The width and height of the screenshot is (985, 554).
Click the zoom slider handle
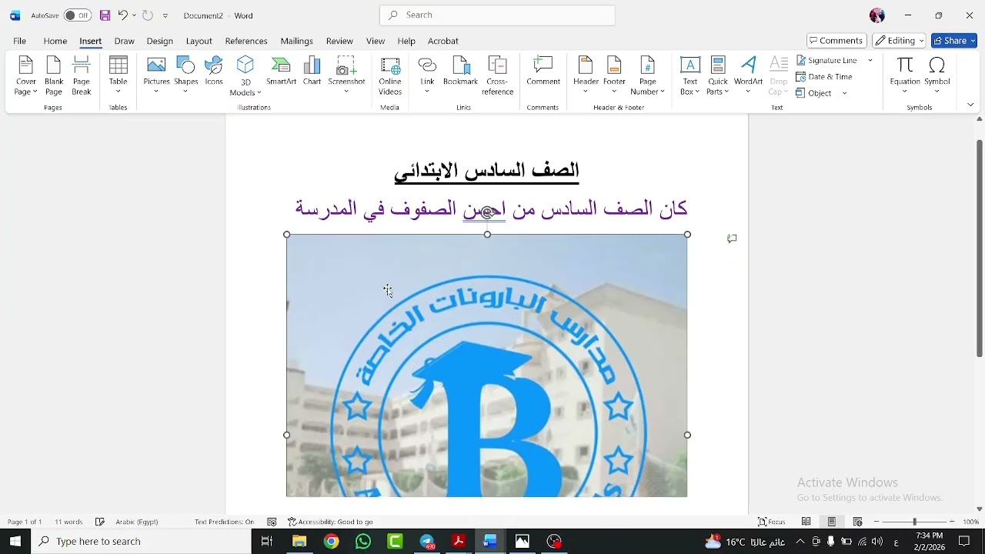coord(914,522)
